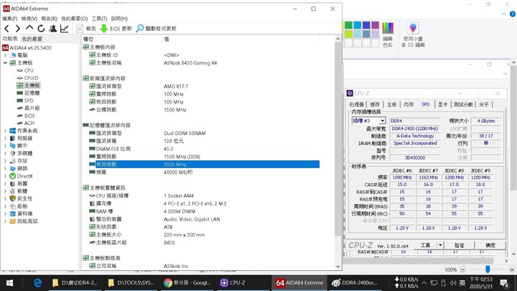Collapse the 主機板 tree node

(5, 63)
